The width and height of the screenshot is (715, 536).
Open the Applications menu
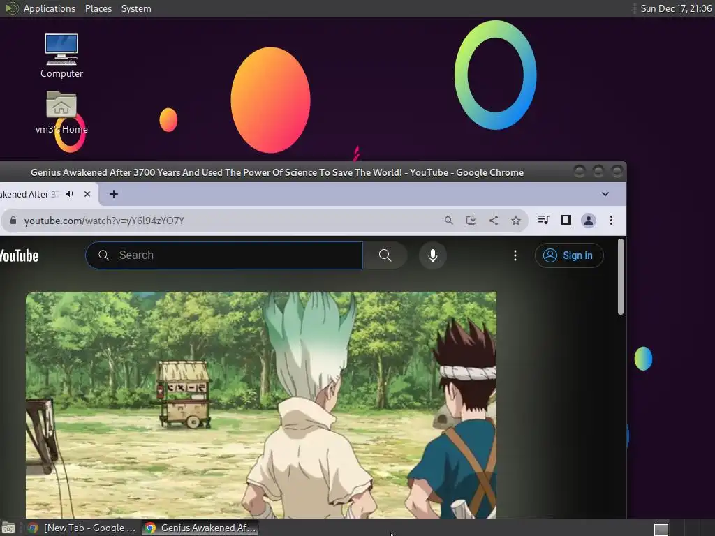click(50, 8)
